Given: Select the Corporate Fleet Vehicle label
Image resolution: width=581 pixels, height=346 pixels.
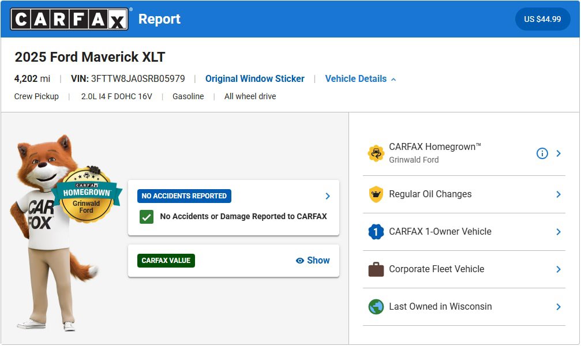Looking at the screenshot, I should click(x=437, y=269).
